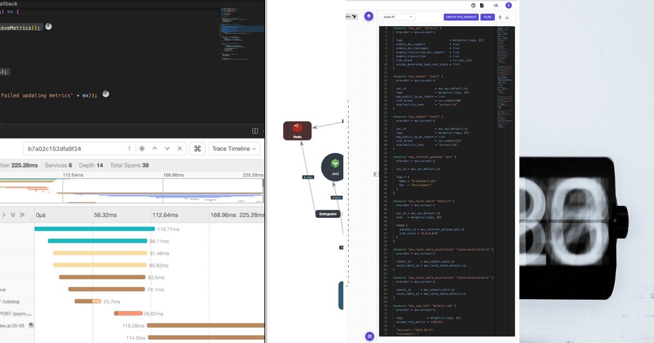Click the 116.77ms teal span bar
Image resolution: width=654 pixels, height=343 pixels.
[x=94, y=229]
